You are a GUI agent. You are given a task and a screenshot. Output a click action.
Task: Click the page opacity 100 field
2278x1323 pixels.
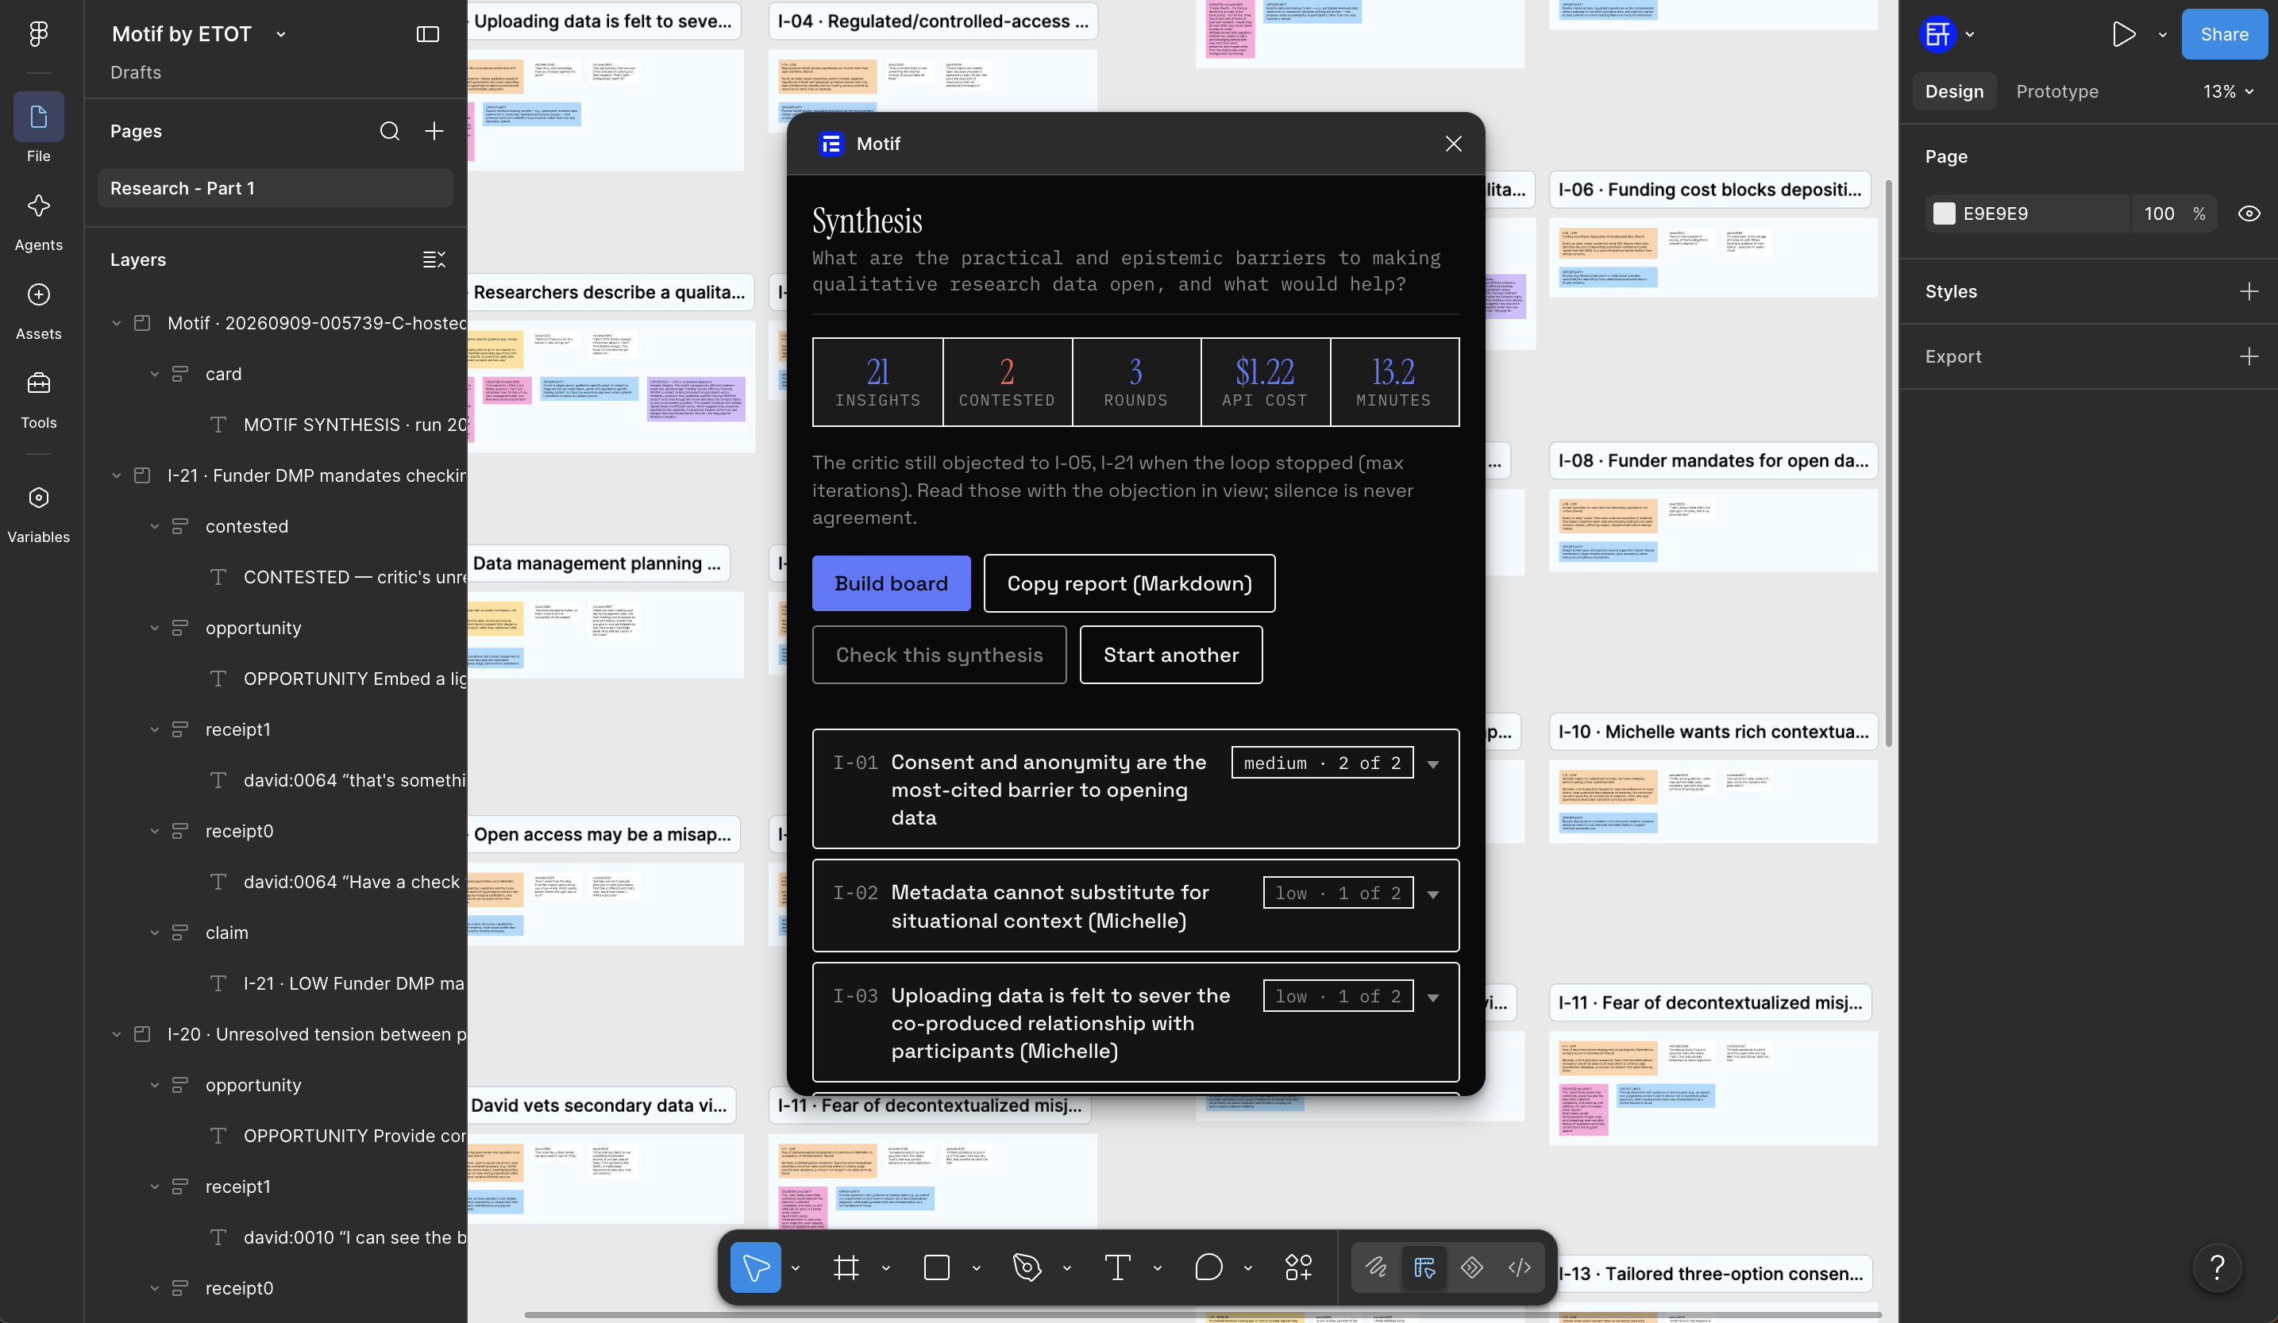click(x=2159, y=213)
